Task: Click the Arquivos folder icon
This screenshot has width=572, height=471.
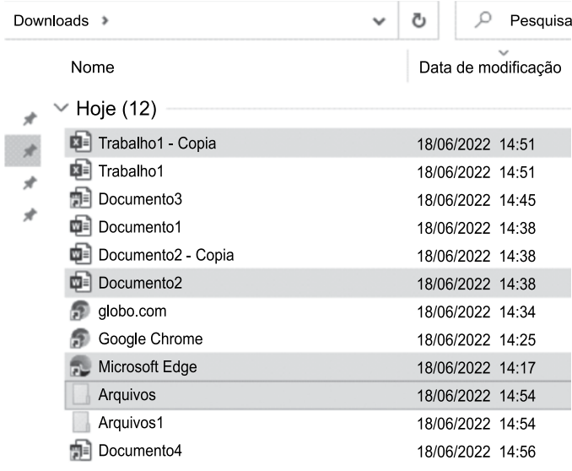Action: click(81, 395)
